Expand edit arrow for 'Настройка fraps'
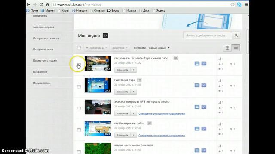275x154 pixels. 134,92
